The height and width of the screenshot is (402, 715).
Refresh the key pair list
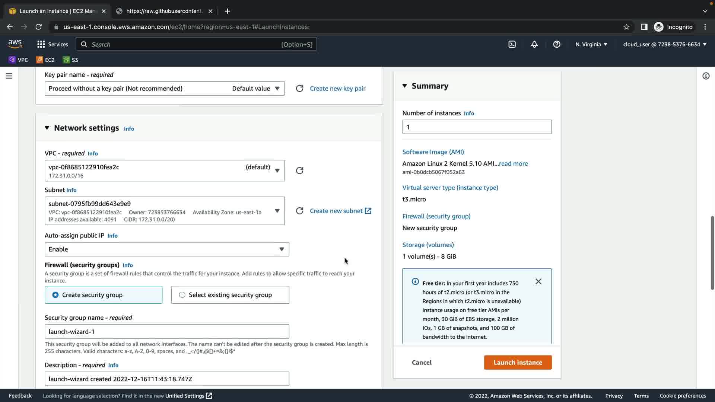coord(299,89)
